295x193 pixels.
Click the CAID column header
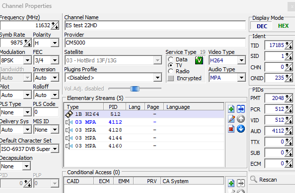tap(78, 181)
